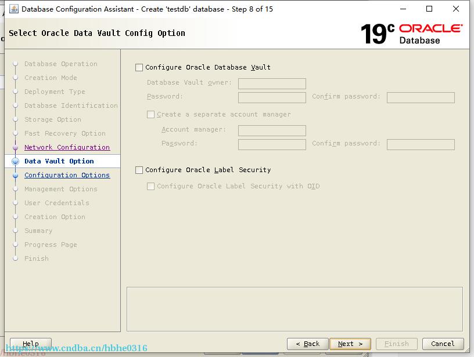Screen dimensions: 474x357
Task: Click the Database Vault owner Password field
Action: point(272,98)
